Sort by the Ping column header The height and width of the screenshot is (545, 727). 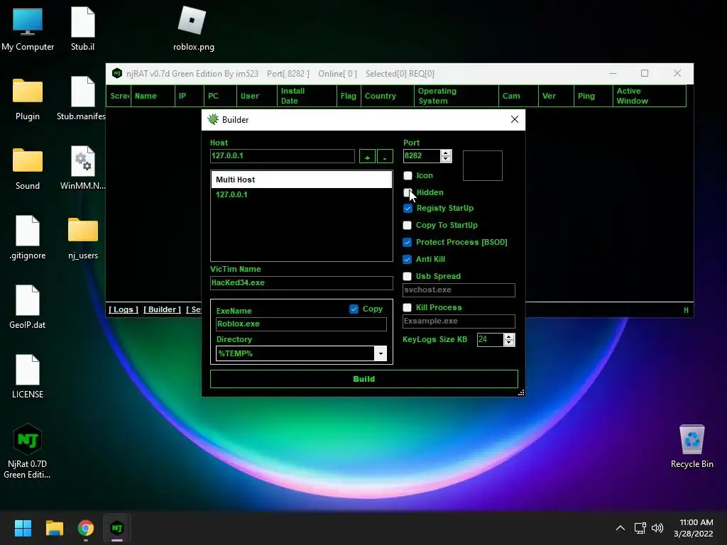[x=593, y=96]
